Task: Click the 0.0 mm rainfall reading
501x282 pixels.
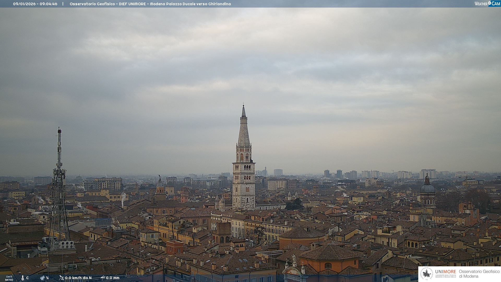Action: pos(113,278)
